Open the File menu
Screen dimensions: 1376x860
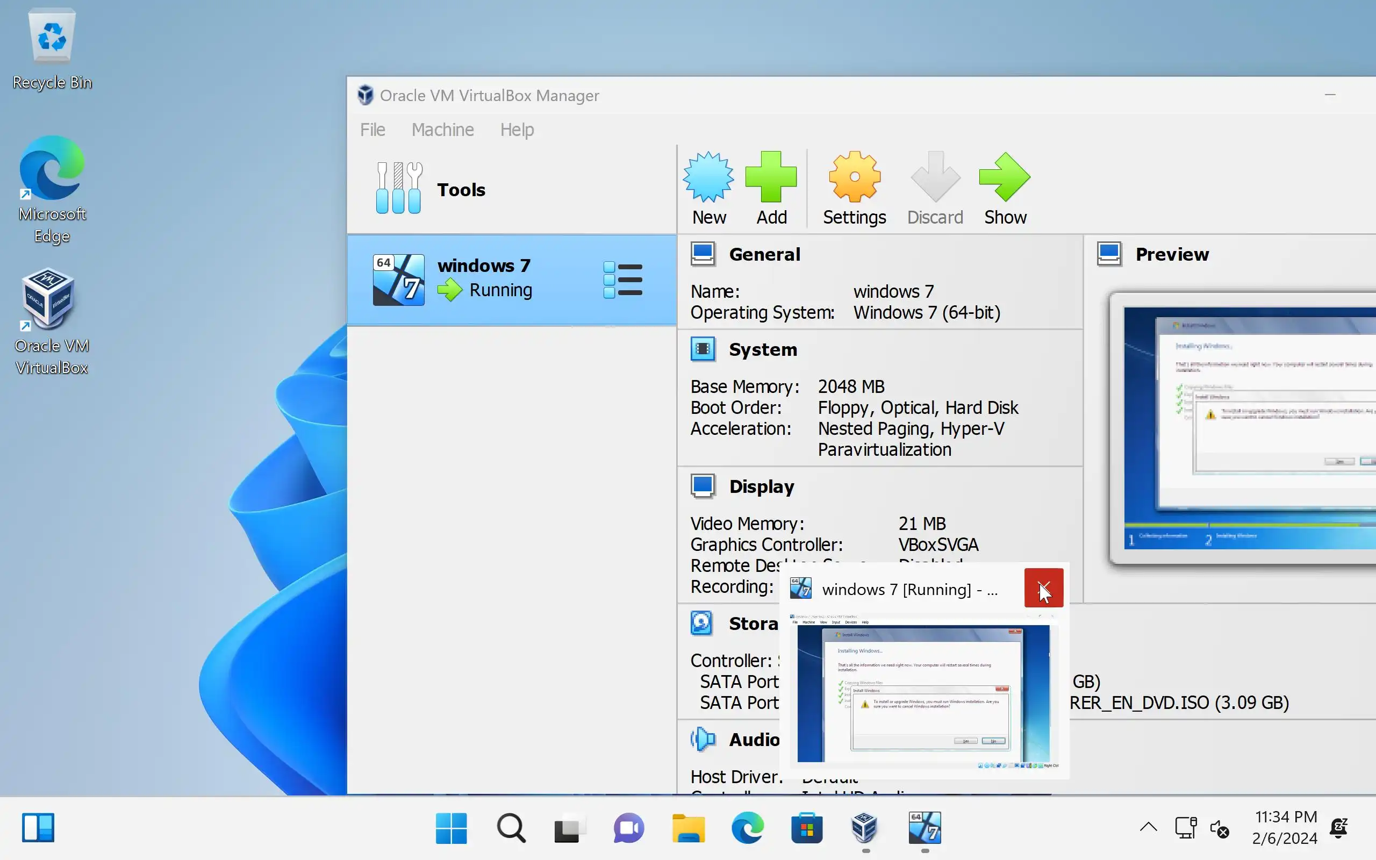point(372,130)
